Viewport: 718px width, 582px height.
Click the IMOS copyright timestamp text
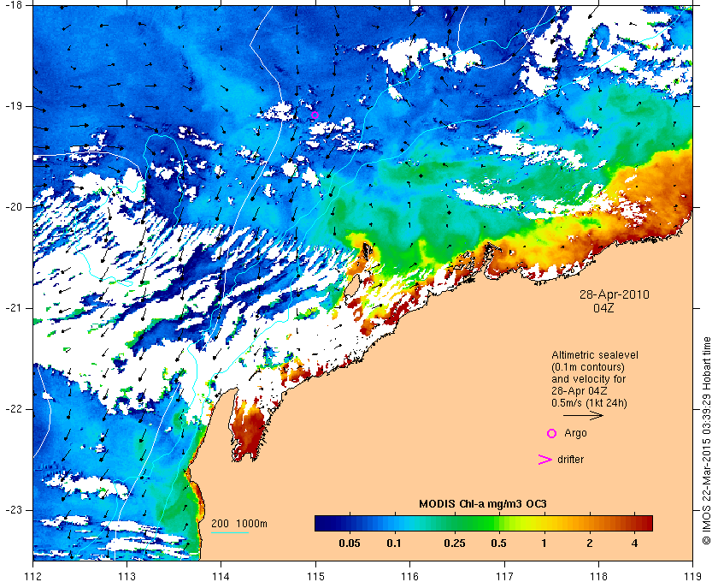point(707,440)
